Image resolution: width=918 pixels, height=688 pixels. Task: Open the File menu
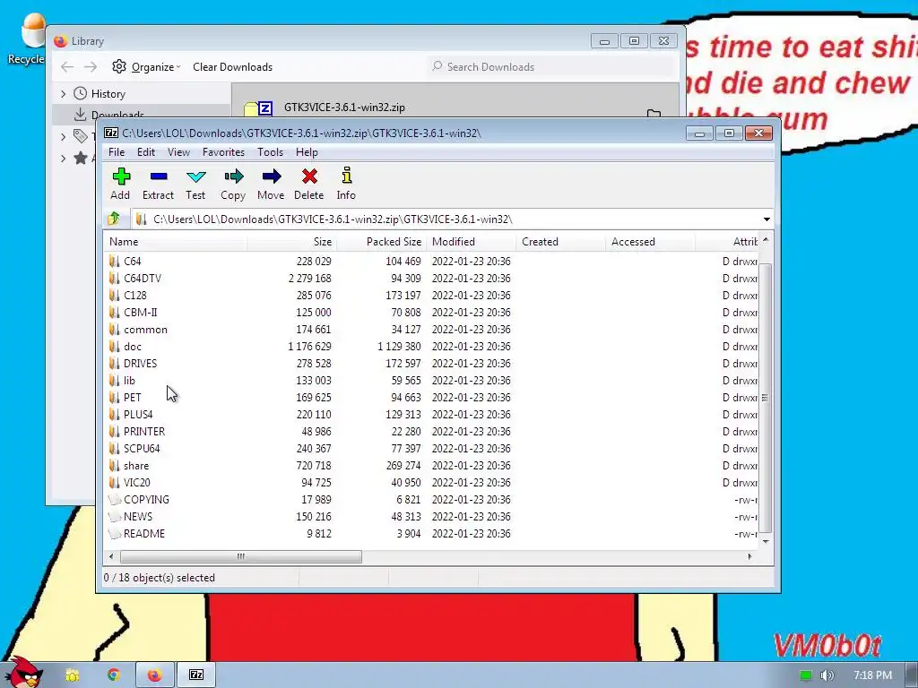(117, 152)
